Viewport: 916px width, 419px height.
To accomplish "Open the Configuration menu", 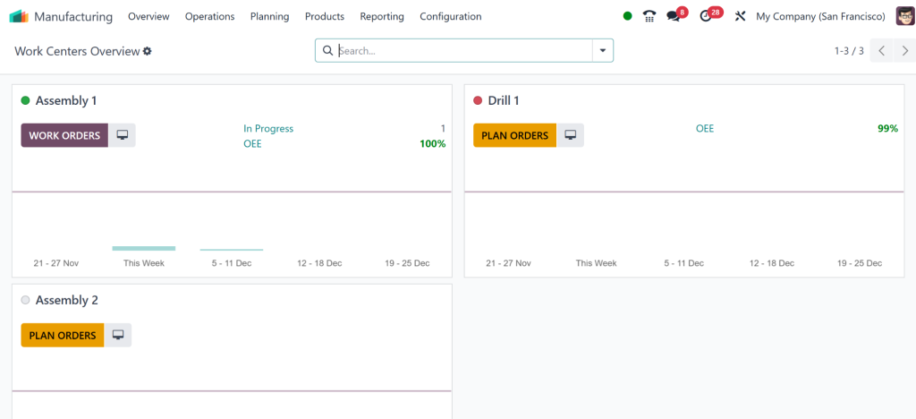I will click(451, 16).
